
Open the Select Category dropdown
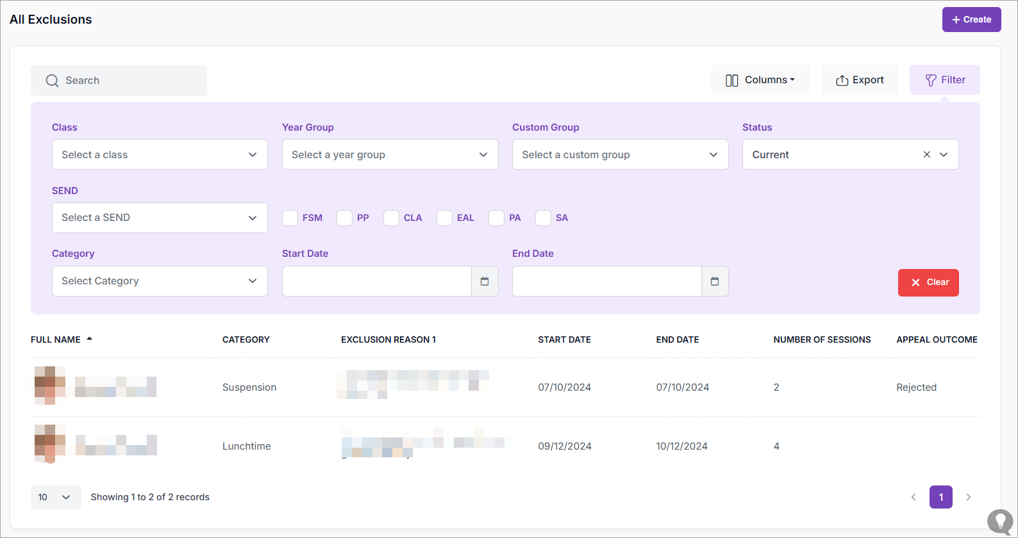pos(160,281)
